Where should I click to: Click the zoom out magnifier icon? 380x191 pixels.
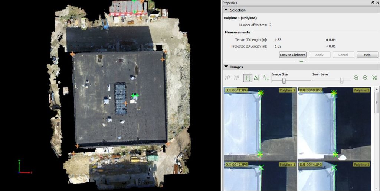tap(365, 78)
